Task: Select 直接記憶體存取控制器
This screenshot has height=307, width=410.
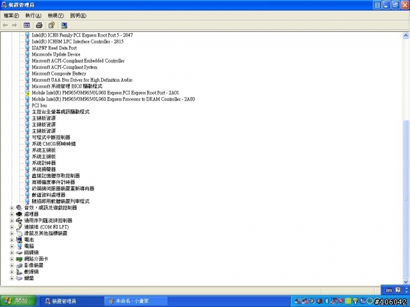Action: pyautogui.click(x=56, y=176)
